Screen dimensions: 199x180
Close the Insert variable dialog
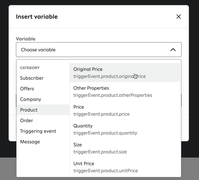[178, 17]
